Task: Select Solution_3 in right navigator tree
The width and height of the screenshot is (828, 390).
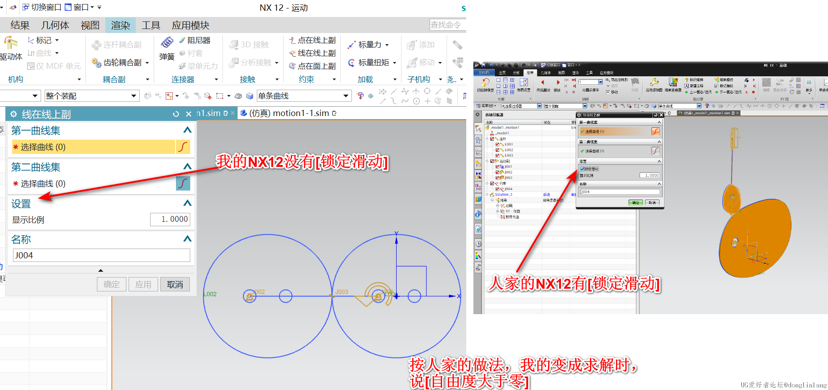Action: (503, 195)
